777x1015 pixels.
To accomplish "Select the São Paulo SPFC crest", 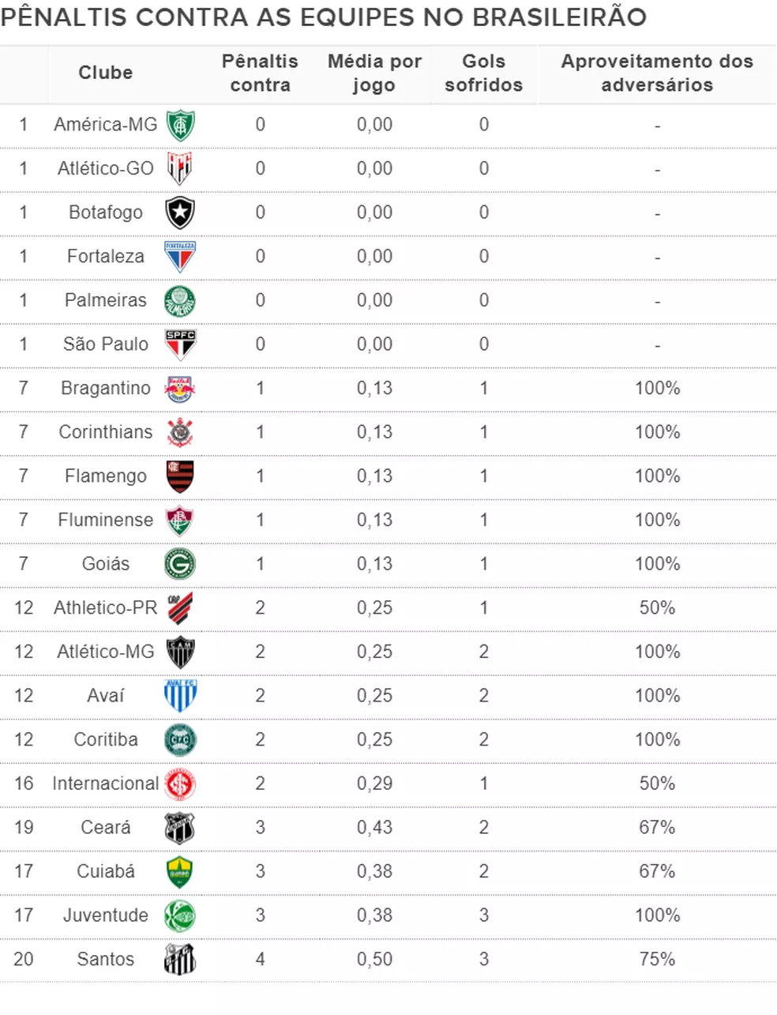I will [180, 344].
